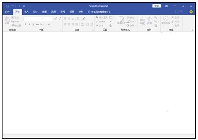Open the font name combo box
Viewport: 198px width, 140px height.
tap(33, 19)
